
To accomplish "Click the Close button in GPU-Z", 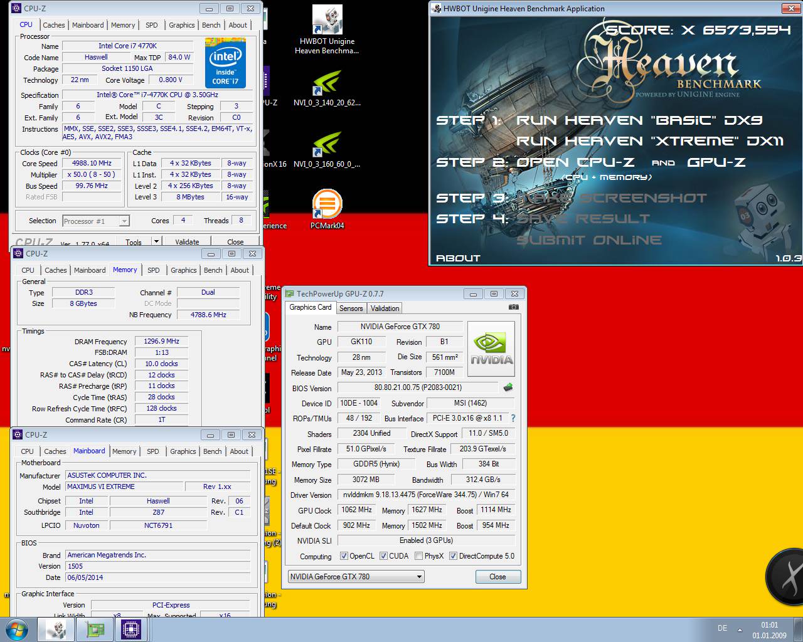I will pos(497,577).
